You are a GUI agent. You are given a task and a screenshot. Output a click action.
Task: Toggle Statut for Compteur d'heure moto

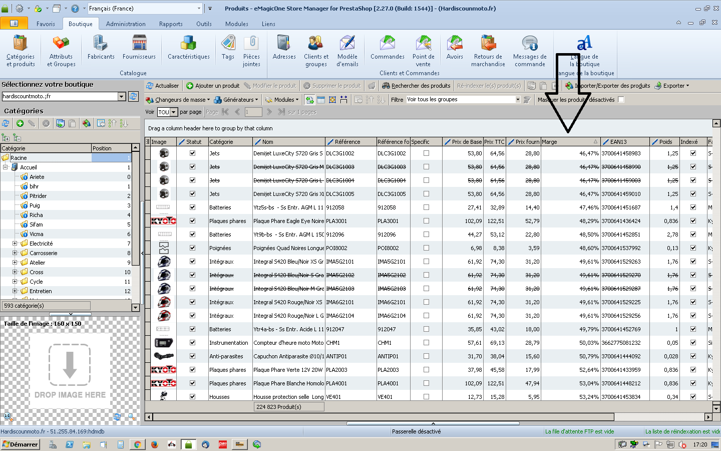tap(192, 343)
